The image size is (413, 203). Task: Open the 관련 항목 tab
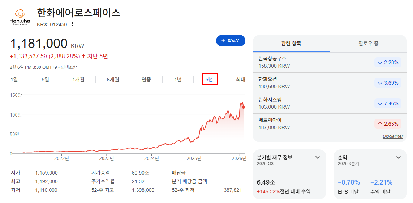(291, 44)
